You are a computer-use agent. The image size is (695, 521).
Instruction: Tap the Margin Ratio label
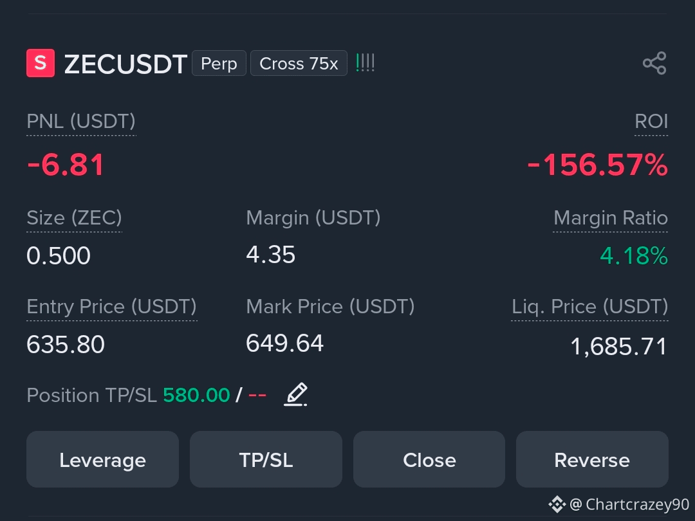coord(610,218)
